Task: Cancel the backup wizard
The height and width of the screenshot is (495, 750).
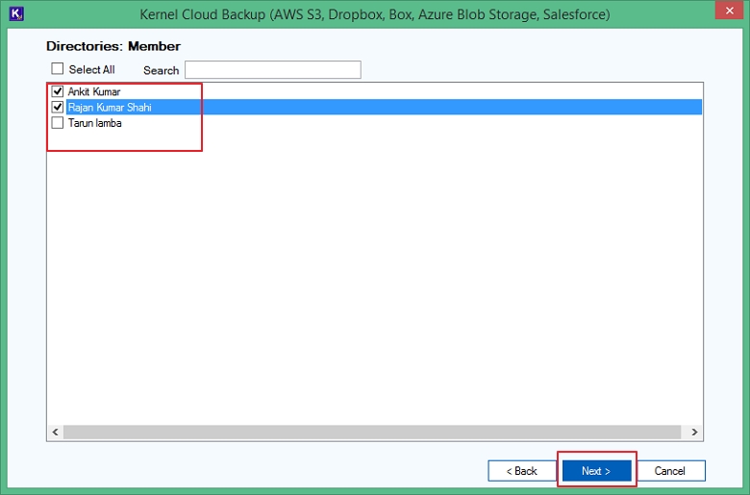Action: pos(669,471)
